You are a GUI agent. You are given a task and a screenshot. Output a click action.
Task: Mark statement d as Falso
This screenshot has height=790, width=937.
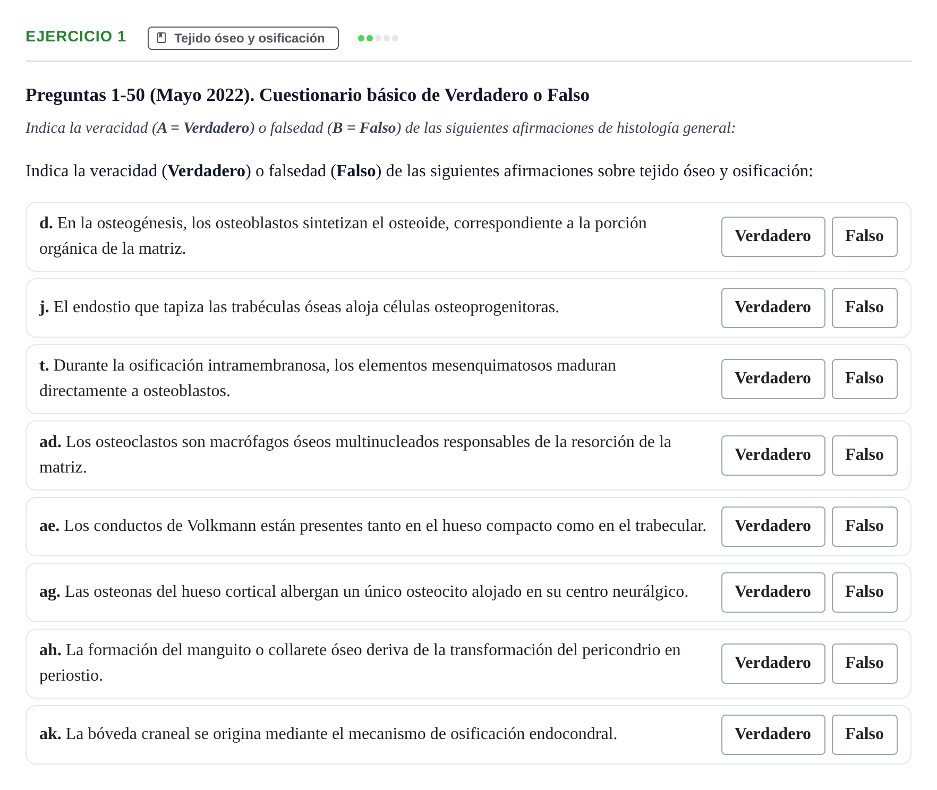tap(864, 237)
